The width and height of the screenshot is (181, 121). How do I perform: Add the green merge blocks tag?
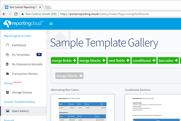coord(92,60)
